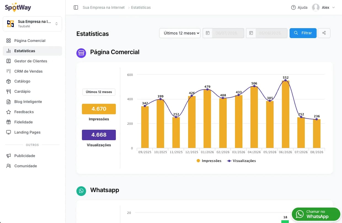Open the Ajuda help link

(x=299, y=7)
